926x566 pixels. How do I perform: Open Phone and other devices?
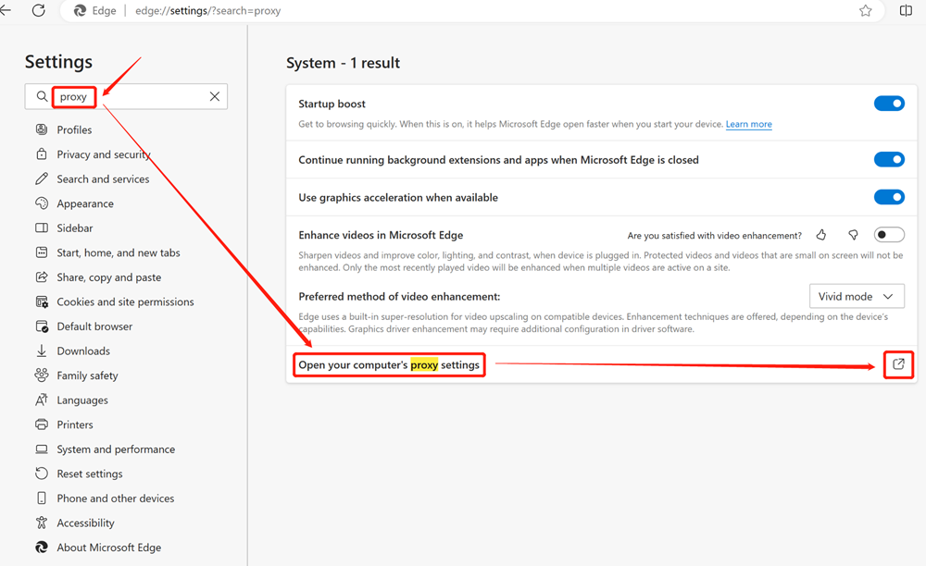click(115, 498)
